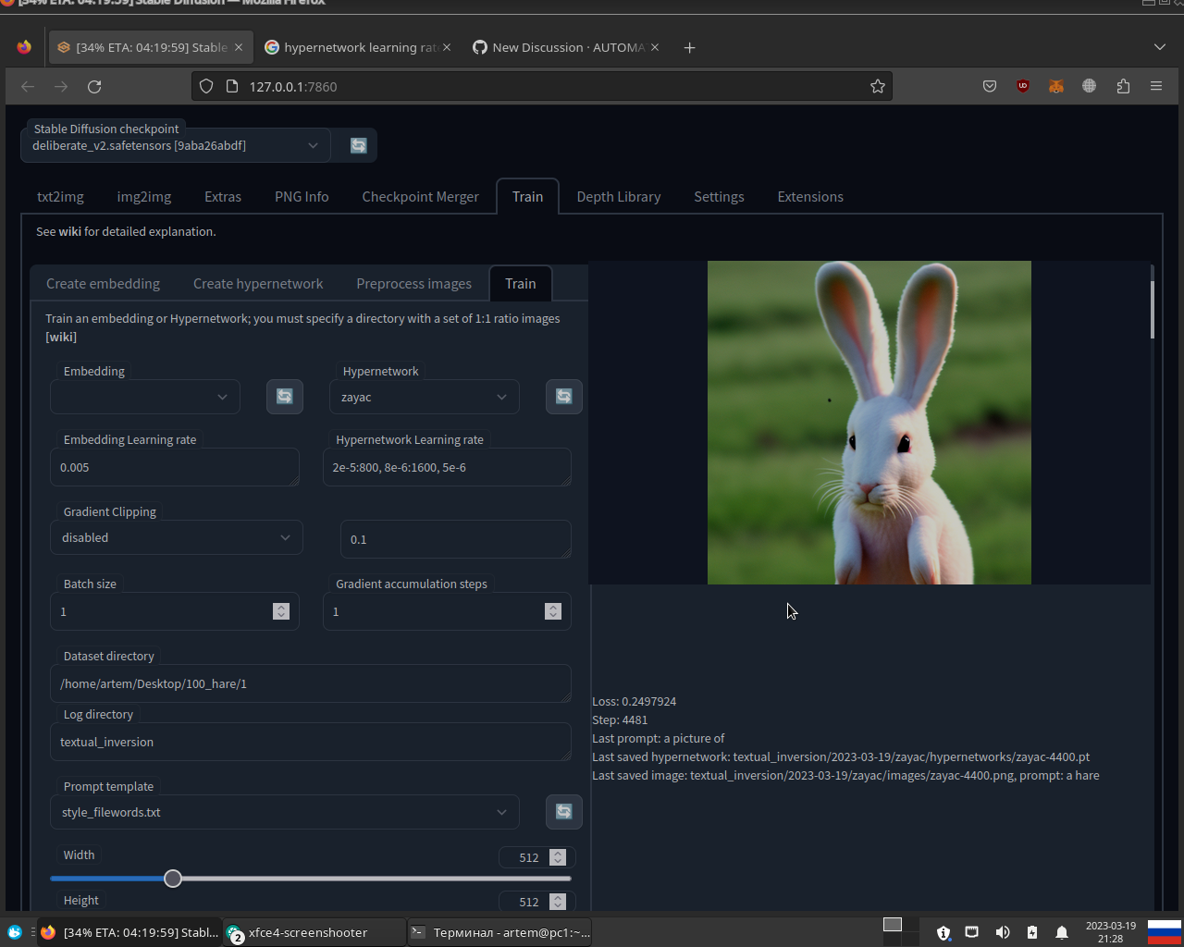Viewport: 1184px width, 947px height.
Task: Click the Gradient accumulation steps stepper
Action: [553, 611]
